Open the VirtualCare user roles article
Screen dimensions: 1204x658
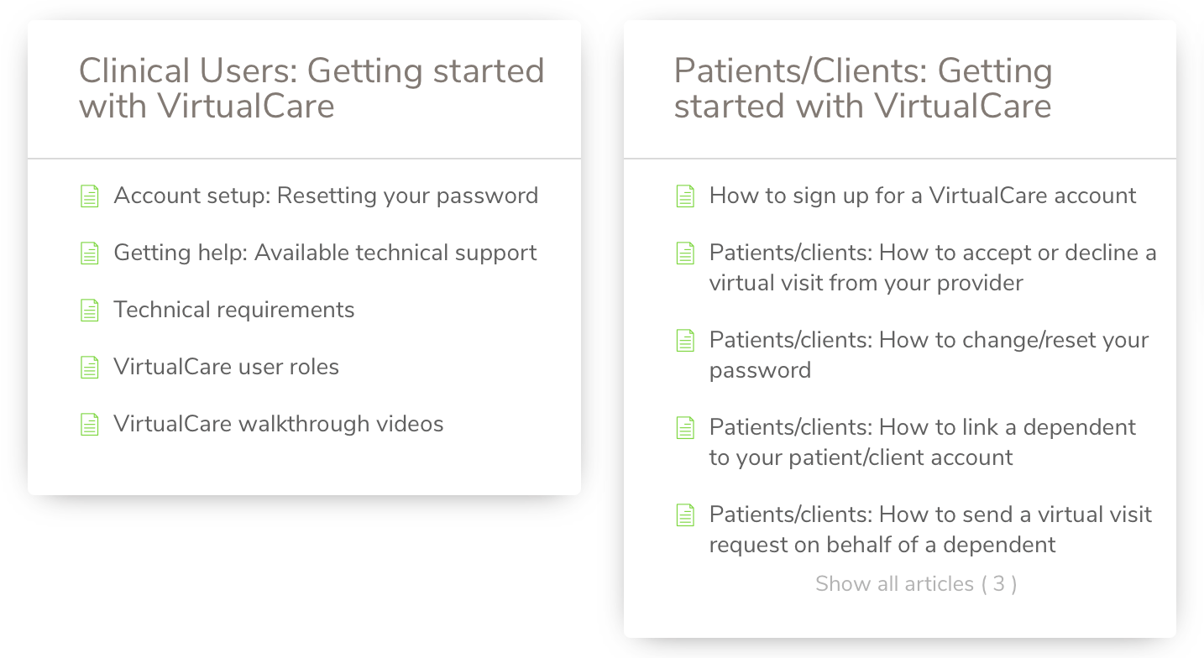tap(227, 367)
